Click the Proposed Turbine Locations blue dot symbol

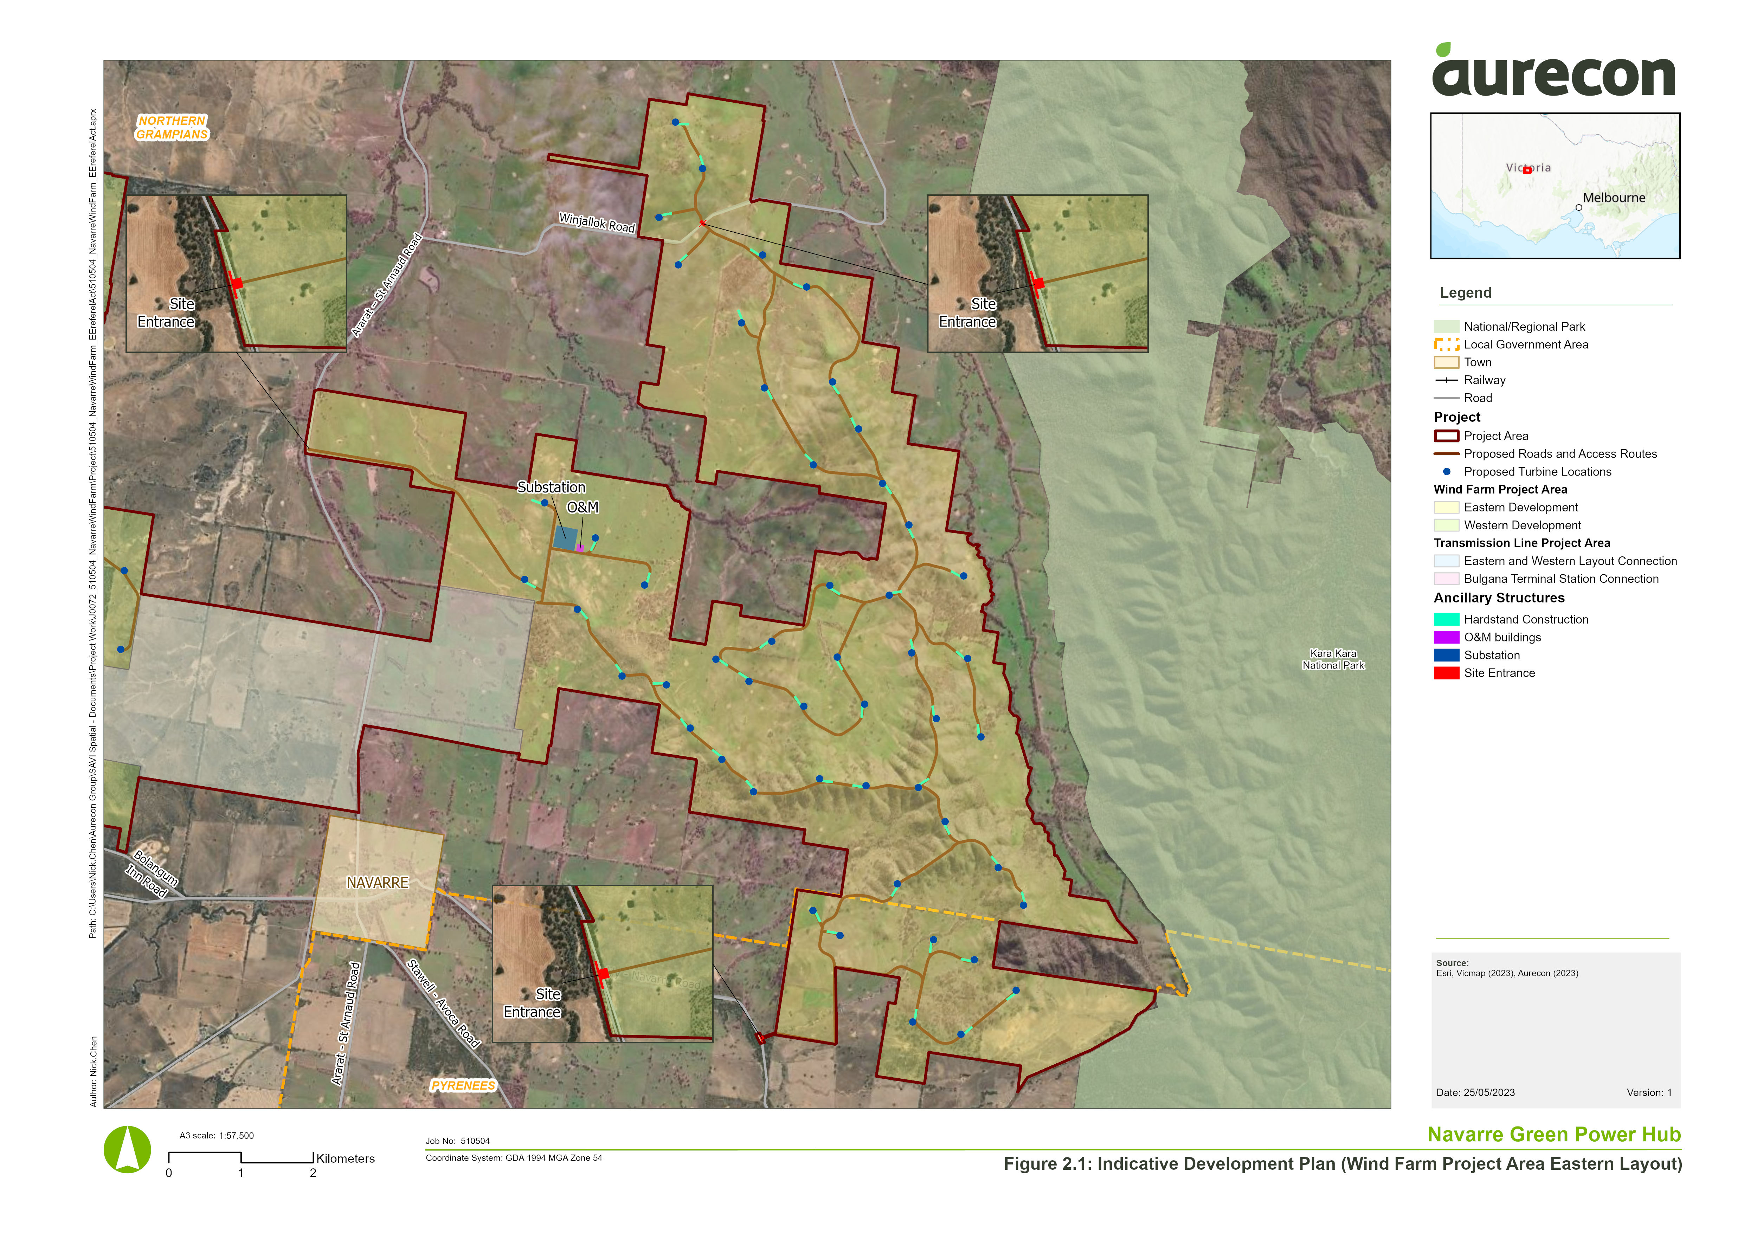pos(1446,471)
